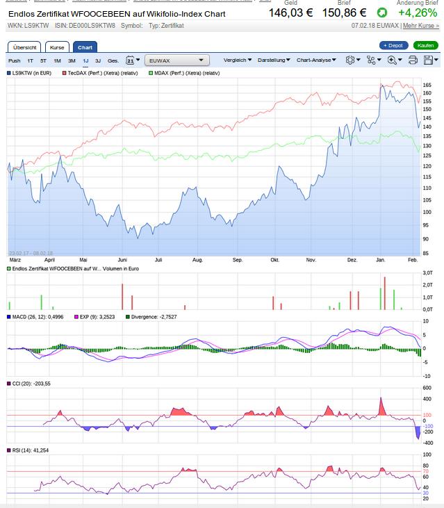Click the zoom magnifier icon
Viewport: 444px width, 508px height.
[392, 60]
